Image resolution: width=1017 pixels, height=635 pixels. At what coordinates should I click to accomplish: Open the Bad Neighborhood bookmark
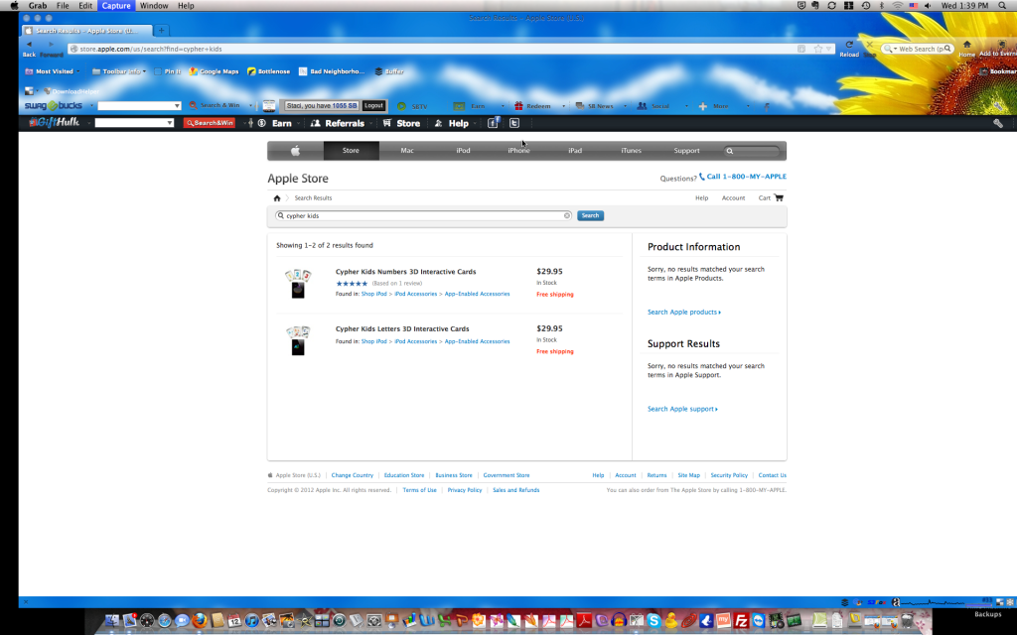(x=332, y=71)
